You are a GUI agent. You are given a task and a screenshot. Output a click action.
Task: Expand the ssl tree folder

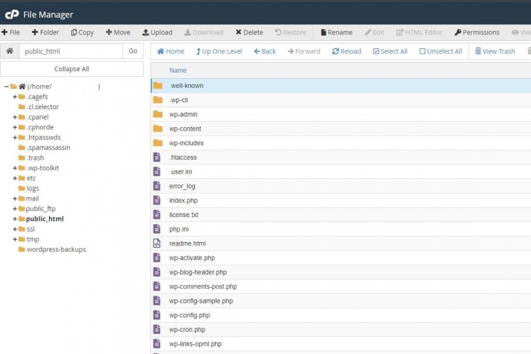pyautogui.click(x=15, y=229)
